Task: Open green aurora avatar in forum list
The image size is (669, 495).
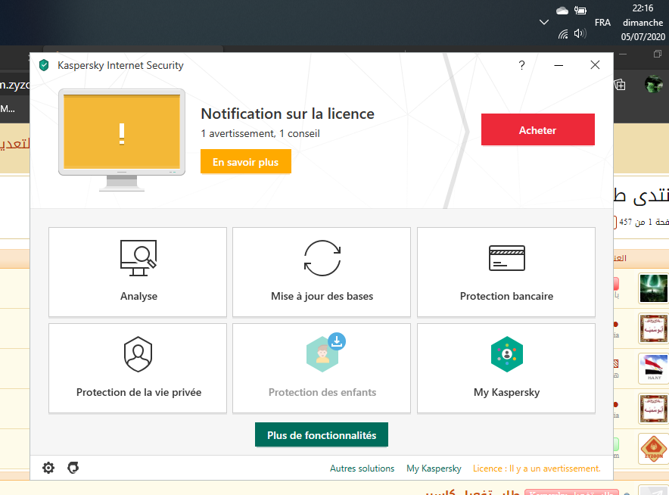Action: tap(653, 288)
